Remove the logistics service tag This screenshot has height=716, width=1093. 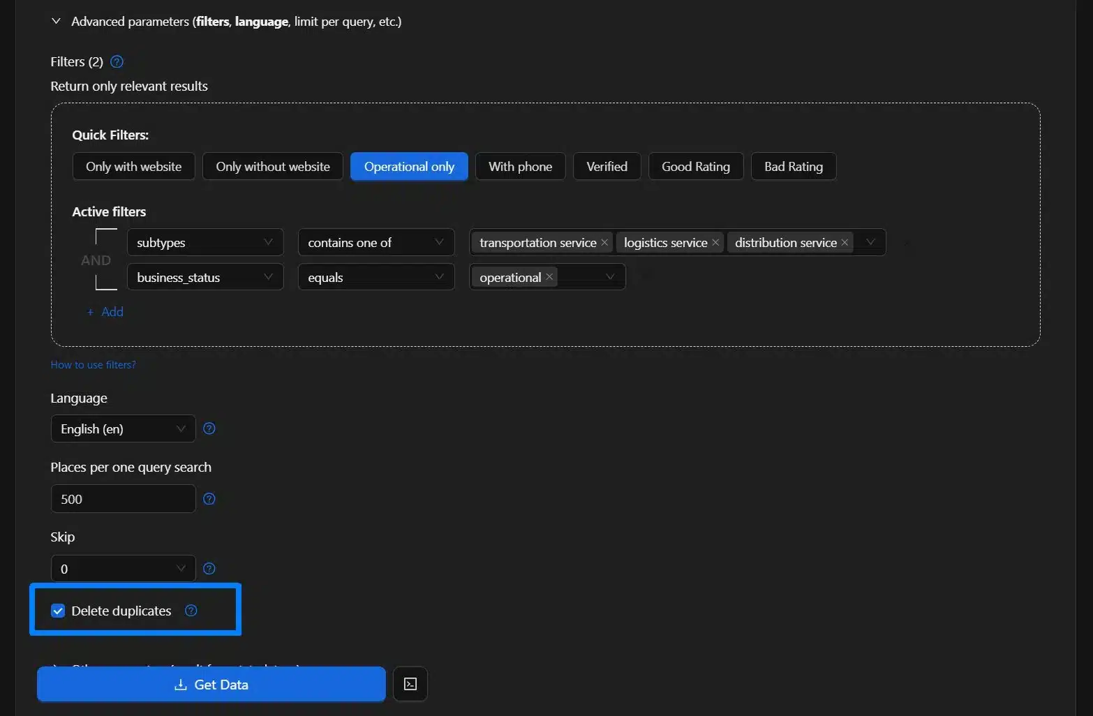pyautogui.click(x=715, y=243)
